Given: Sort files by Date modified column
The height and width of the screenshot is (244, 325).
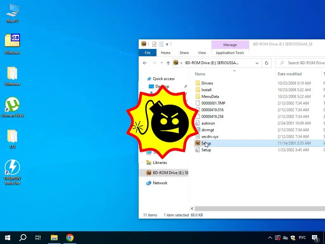Looking at the screenshot, I should point(289,74).
